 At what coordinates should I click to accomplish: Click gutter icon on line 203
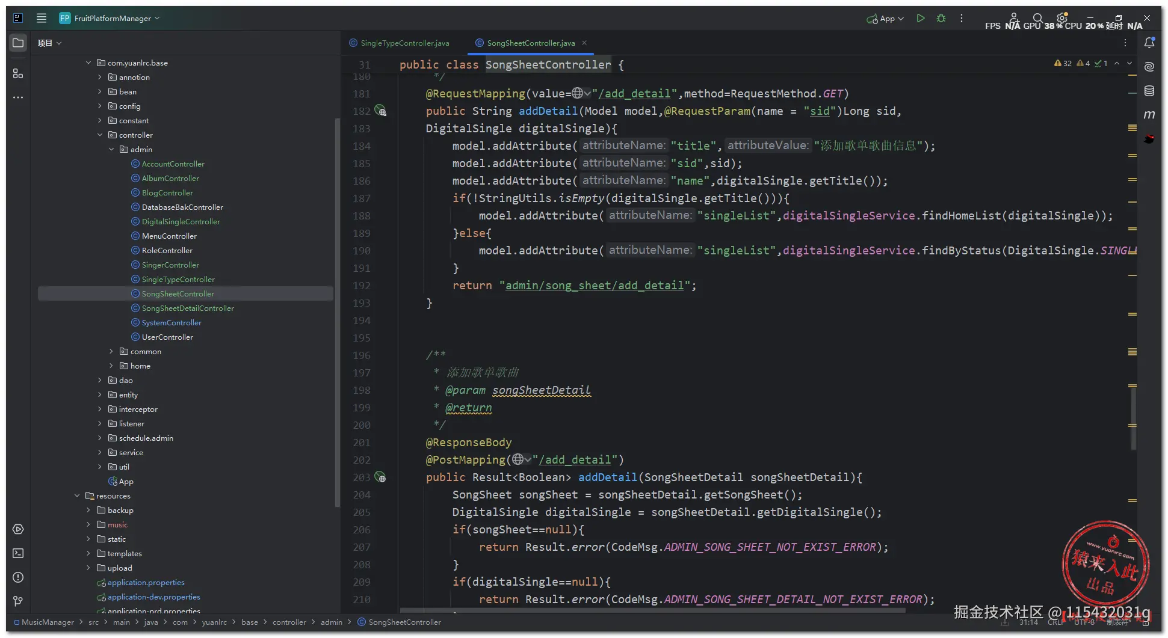point(380,477)
